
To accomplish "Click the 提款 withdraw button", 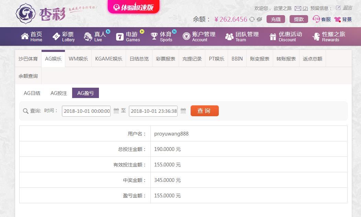I will tap(298, 19).
